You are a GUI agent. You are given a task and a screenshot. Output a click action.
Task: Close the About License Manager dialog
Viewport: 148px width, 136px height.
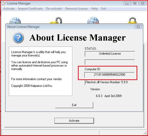coord(138,27)
